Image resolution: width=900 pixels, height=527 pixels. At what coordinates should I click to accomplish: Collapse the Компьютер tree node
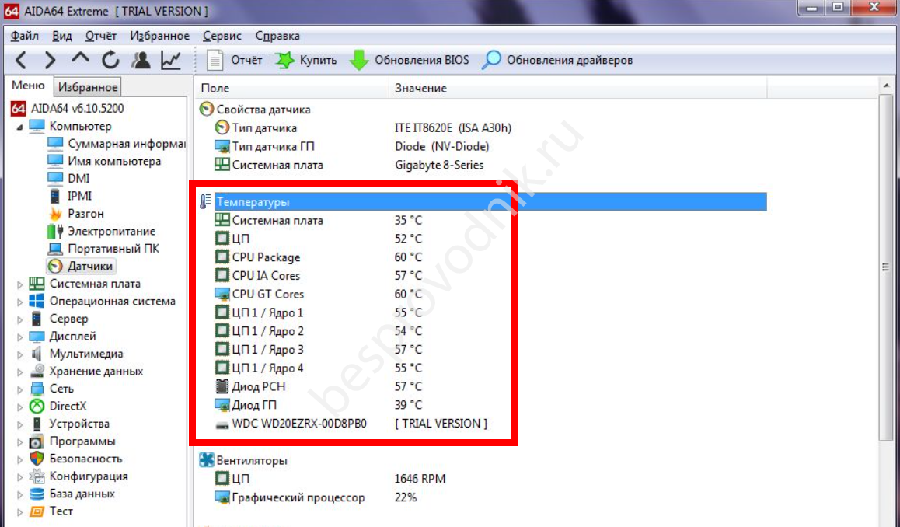[19, 127]
